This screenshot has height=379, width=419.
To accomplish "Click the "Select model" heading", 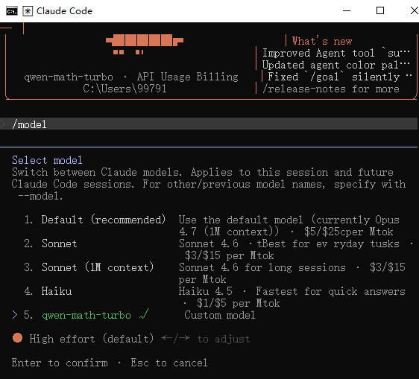I will point(47,160).
